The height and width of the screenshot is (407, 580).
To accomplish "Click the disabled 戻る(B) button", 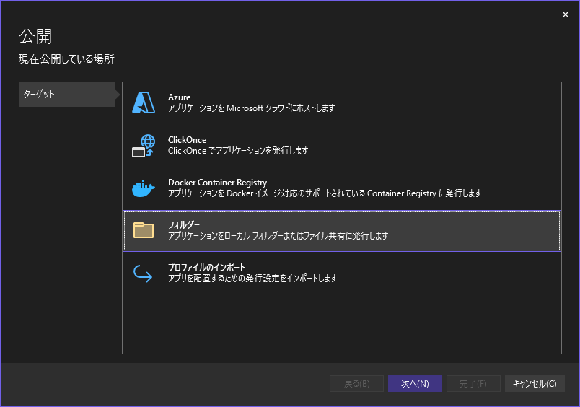I will click(356, 384).
